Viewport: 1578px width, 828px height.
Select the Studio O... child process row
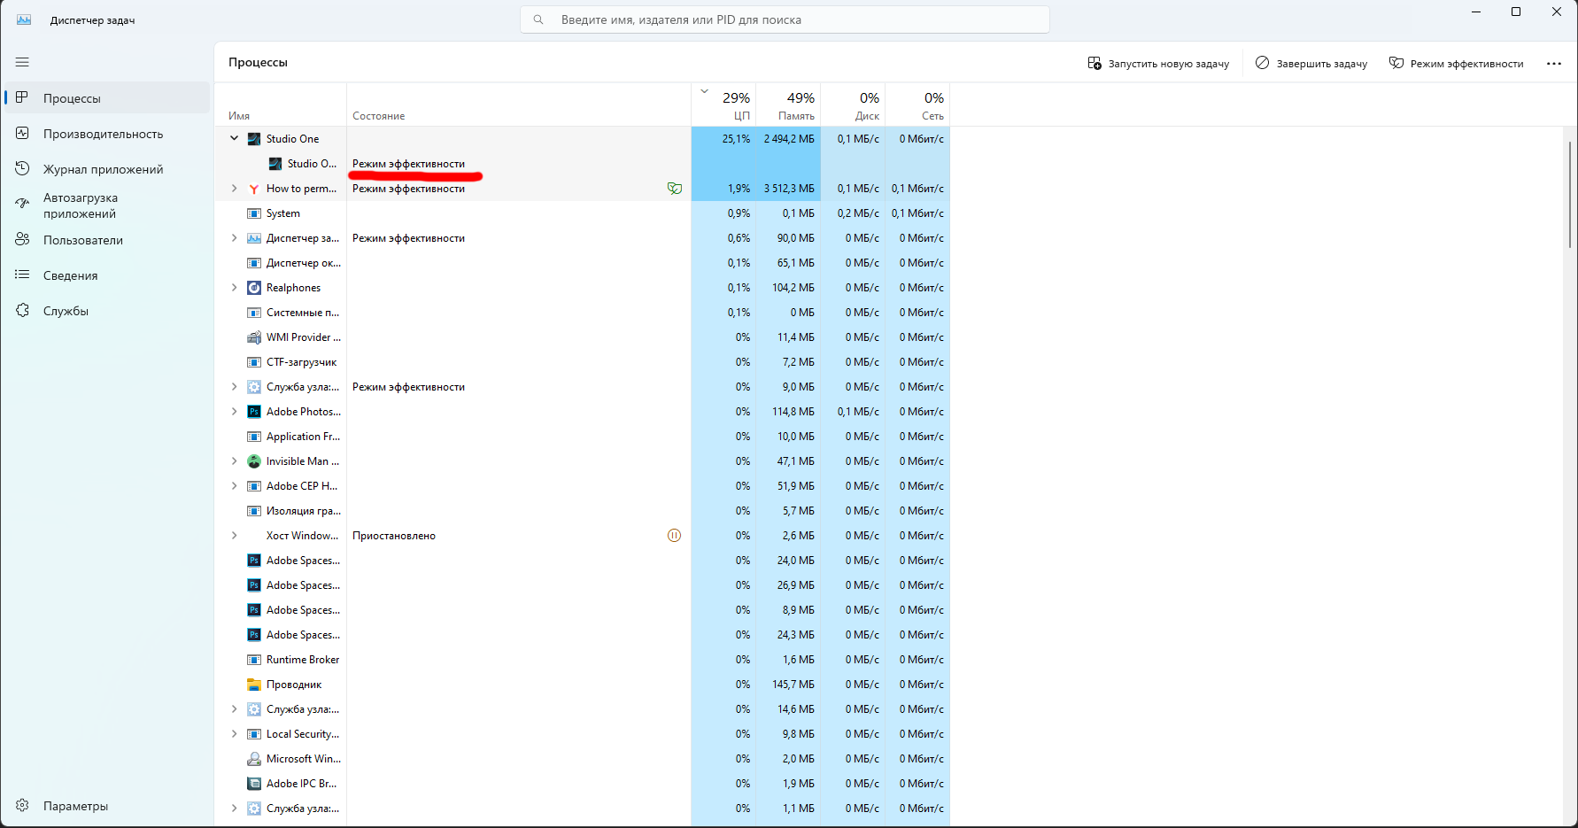(582, 164)
